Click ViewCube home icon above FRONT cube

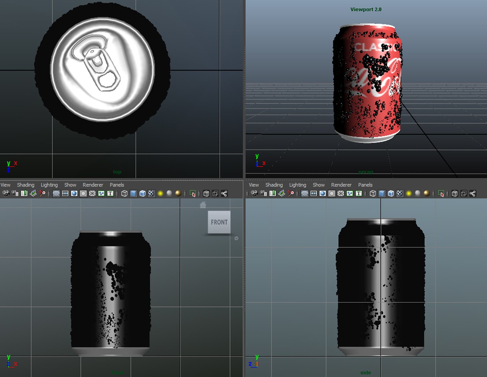[x=203, y=205]
